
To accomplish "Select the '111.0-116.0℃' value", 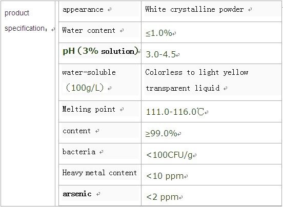I will (175, 112).
